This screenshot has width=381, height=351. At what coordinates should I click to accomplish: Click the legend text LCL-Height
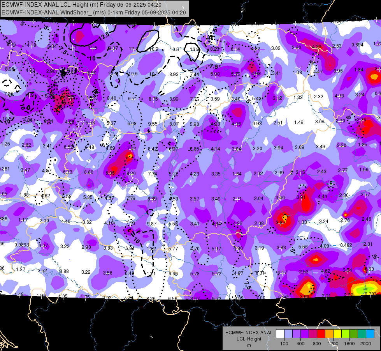pos(249,339)
